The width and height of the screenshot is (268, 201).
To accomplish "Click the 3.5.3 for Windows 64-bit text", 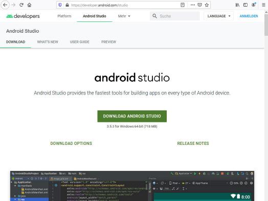I will pyautogui.click(x=132, y=127).
